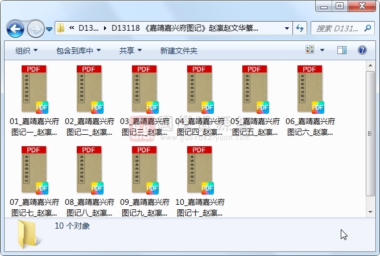Image resolution: width=380 pixels, height=256 pixels.
Task: Select PDF file 08_嘉靖嘉兴府图记八
Action: tap(90, 170)
